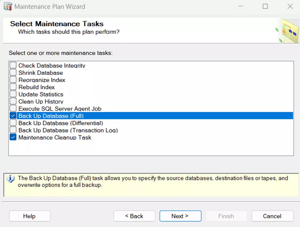Highlight the Update Statistics label
The image size is (300, 227).
[x=41, y=94]
